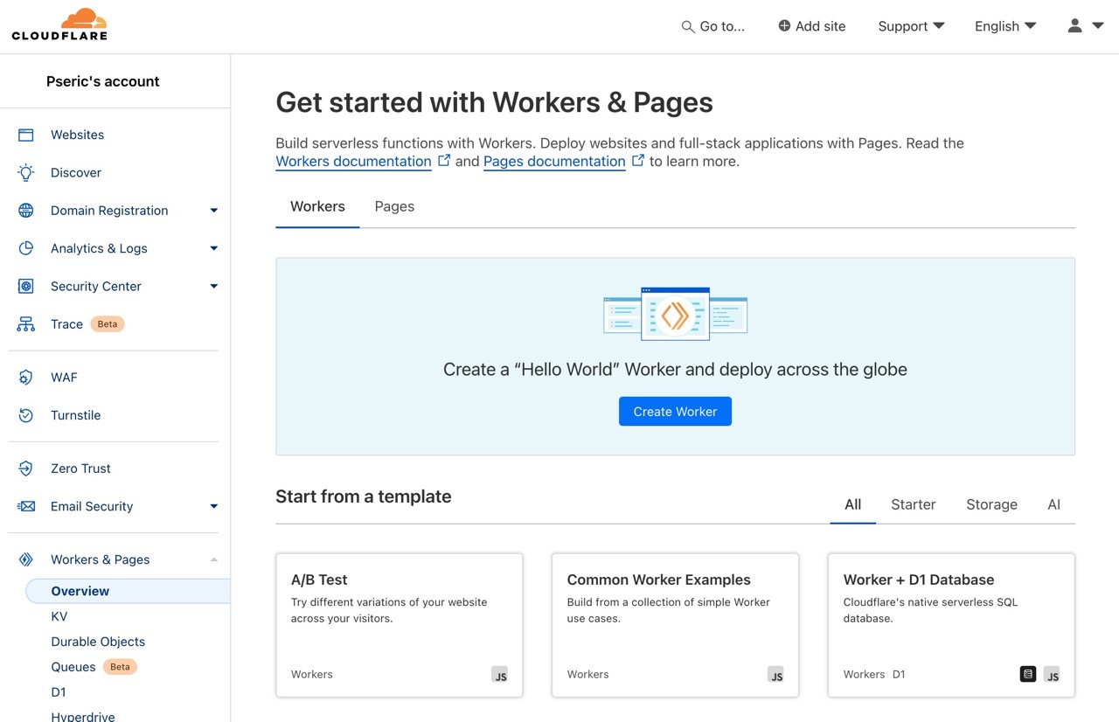The height and width of the screenshot is (722, 1119).
Task: Click the JS badge on A/B Test card
Action: click(500, 675)
